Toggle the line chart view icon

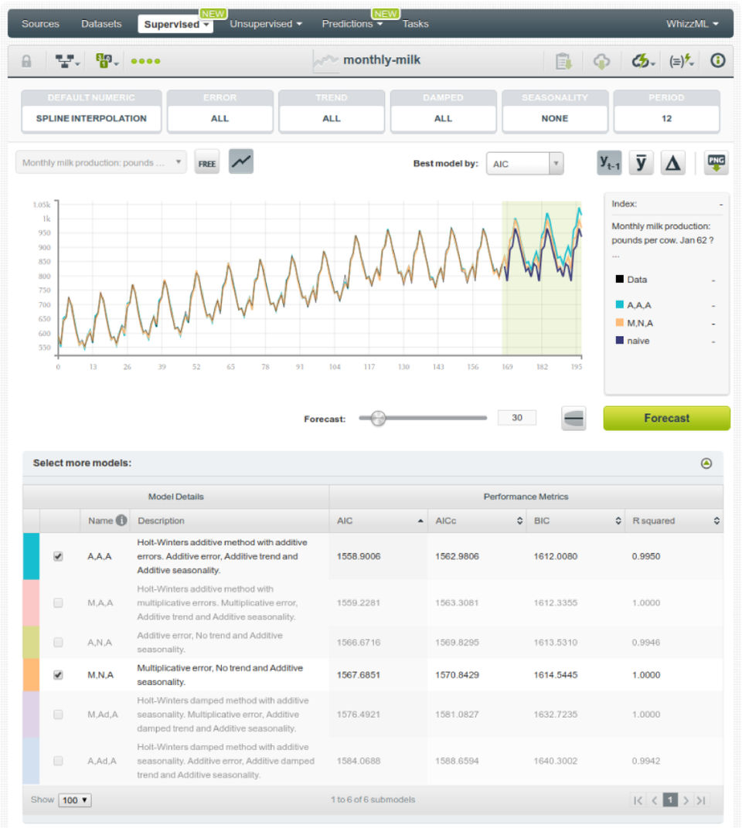(x=241, y=161)
